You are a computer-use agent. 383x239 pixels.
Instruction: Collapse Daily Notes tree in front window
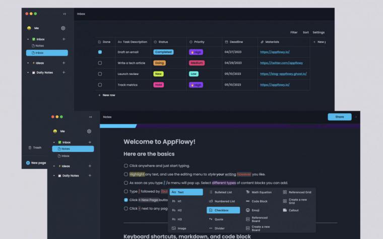point(54,176)
